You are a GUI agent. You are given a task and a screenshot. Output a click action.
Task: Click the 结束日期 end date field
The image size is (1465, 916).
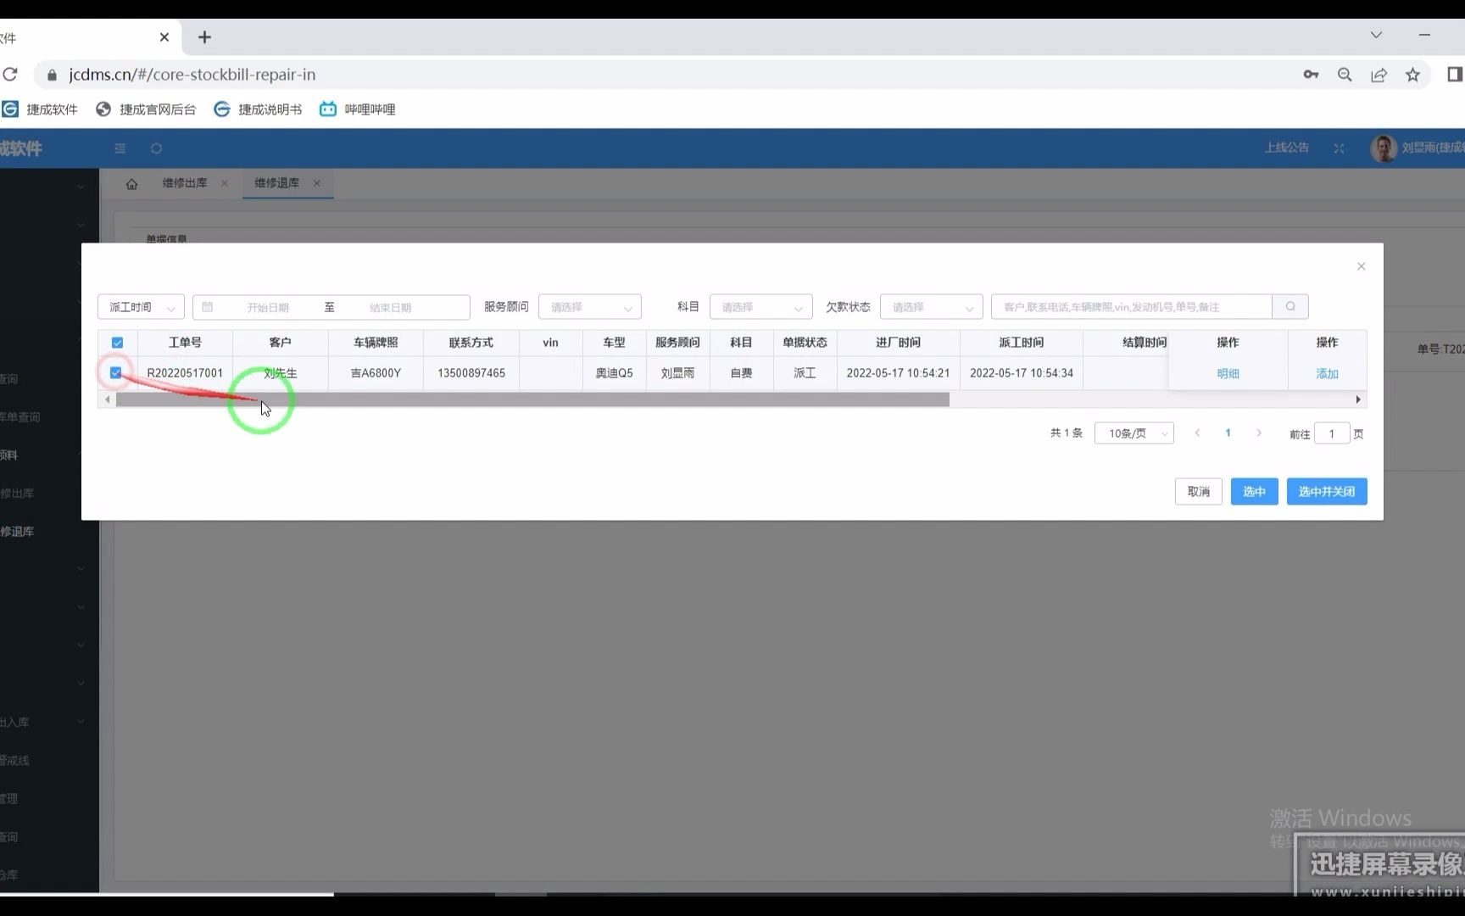tap(390, 307)
